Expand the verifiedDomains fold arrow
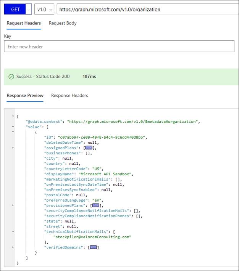The height and width of the screenshot is (271, 239). [13, 247]
